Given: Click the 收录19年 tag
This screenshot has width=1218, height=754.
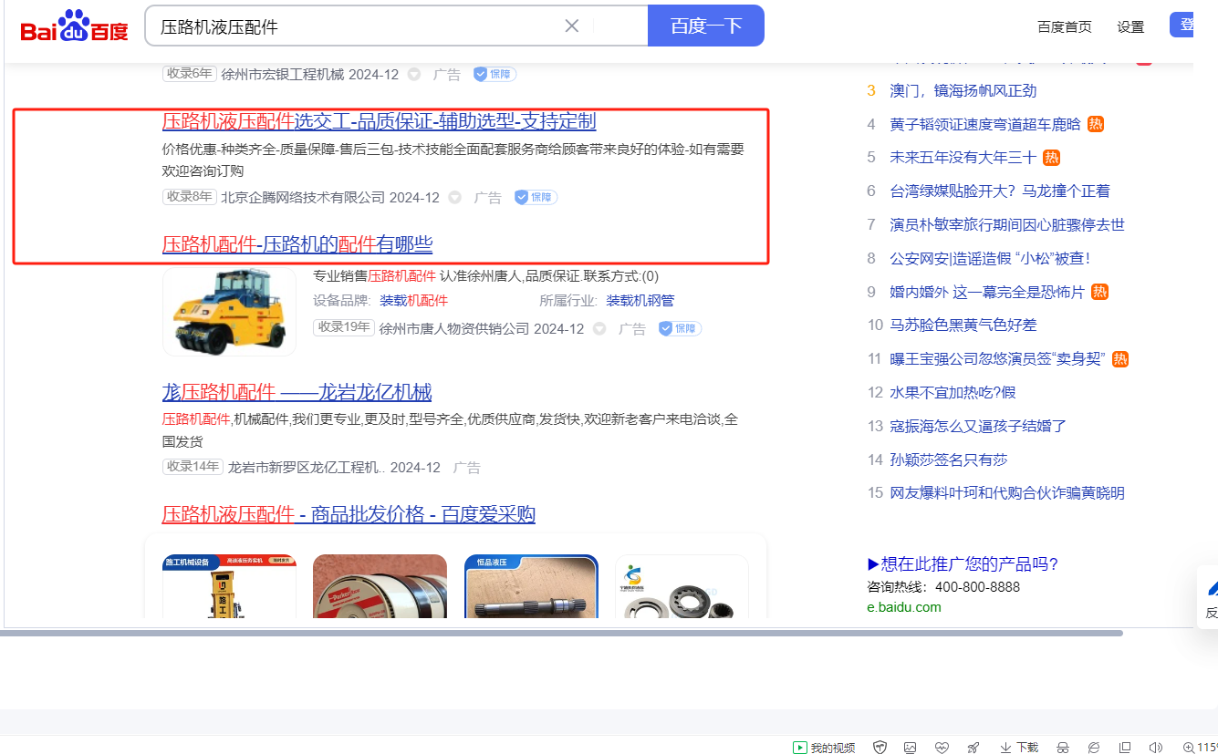Looking at the screenshot, I should point(344,328).
